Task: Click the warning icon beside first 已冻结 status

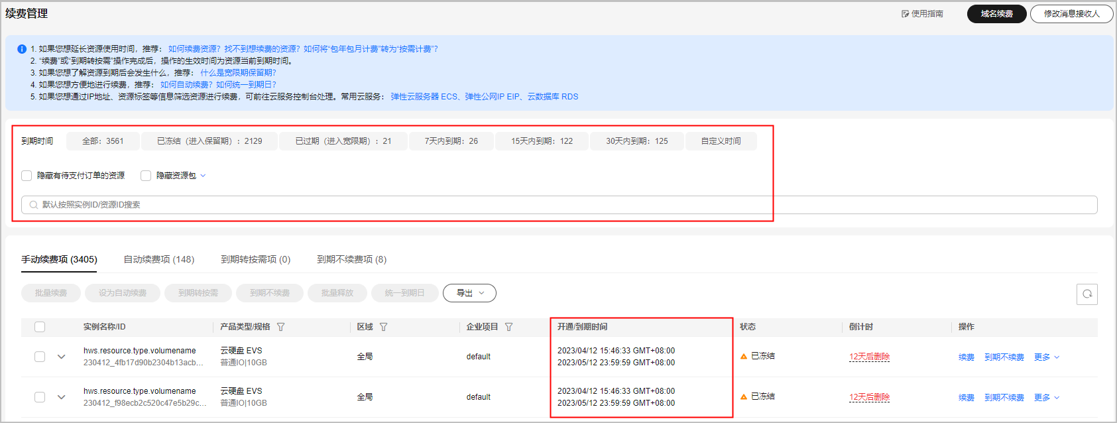Action: [744, 356]
